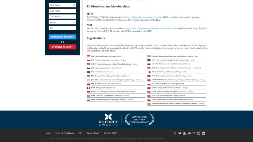Image resolution: width=253 pixels, height=142 pixels.
Task: Click the UK Forex Awards logo
Action: (x=108, y=120)
